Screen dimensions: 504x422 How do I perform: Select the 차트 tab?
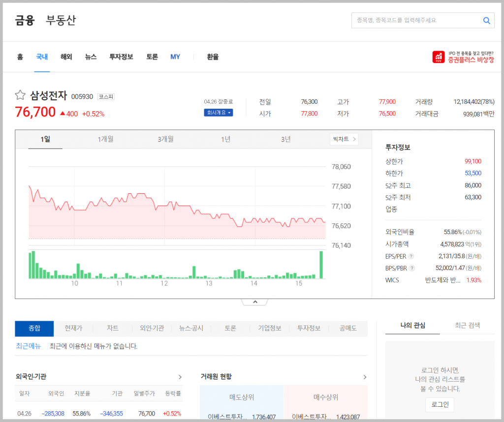(x=113, y=328)
